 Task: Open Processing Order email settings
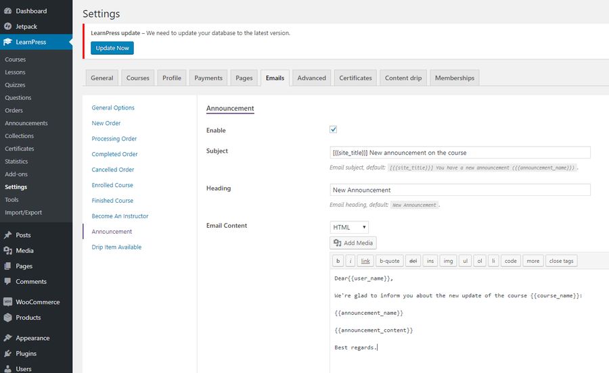point(114,139)
